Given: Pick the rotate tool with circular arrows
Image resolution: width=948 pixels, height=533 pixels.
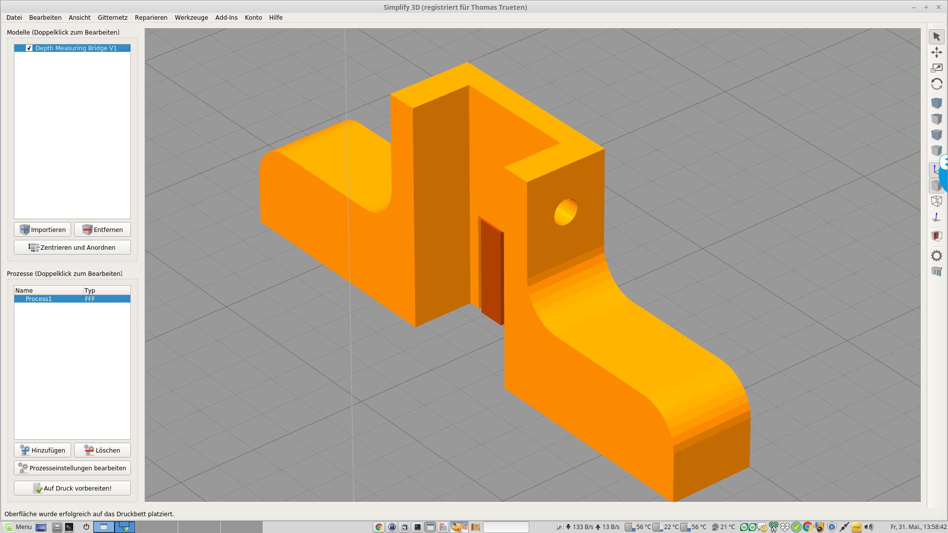Looking at the screenshot, I should tap(936, 84).
